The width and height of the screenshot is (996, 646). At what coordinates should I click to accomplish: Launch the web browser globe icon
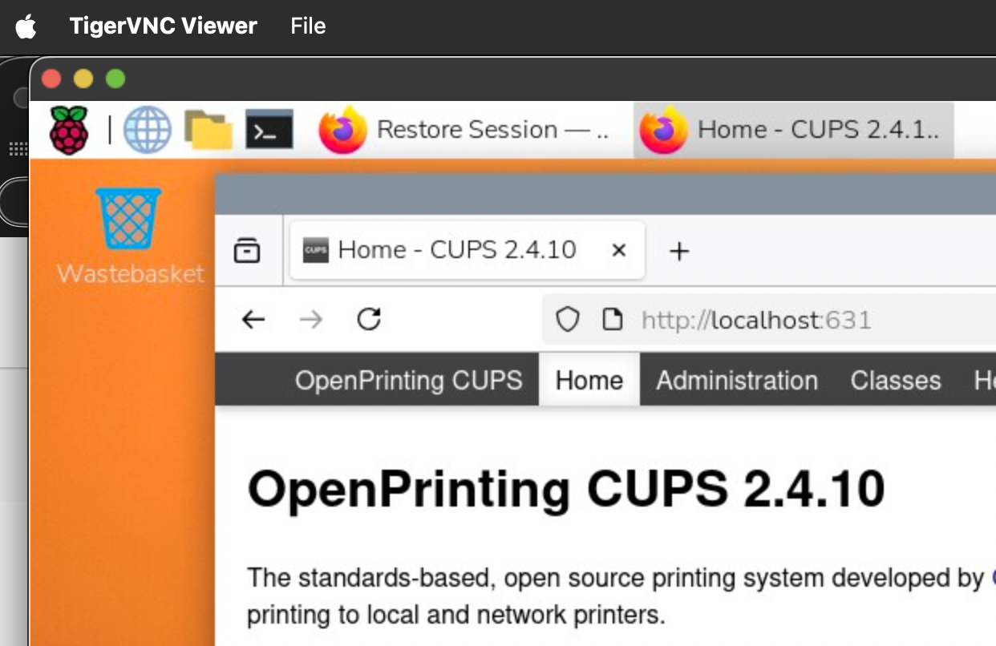pos(148,130)
